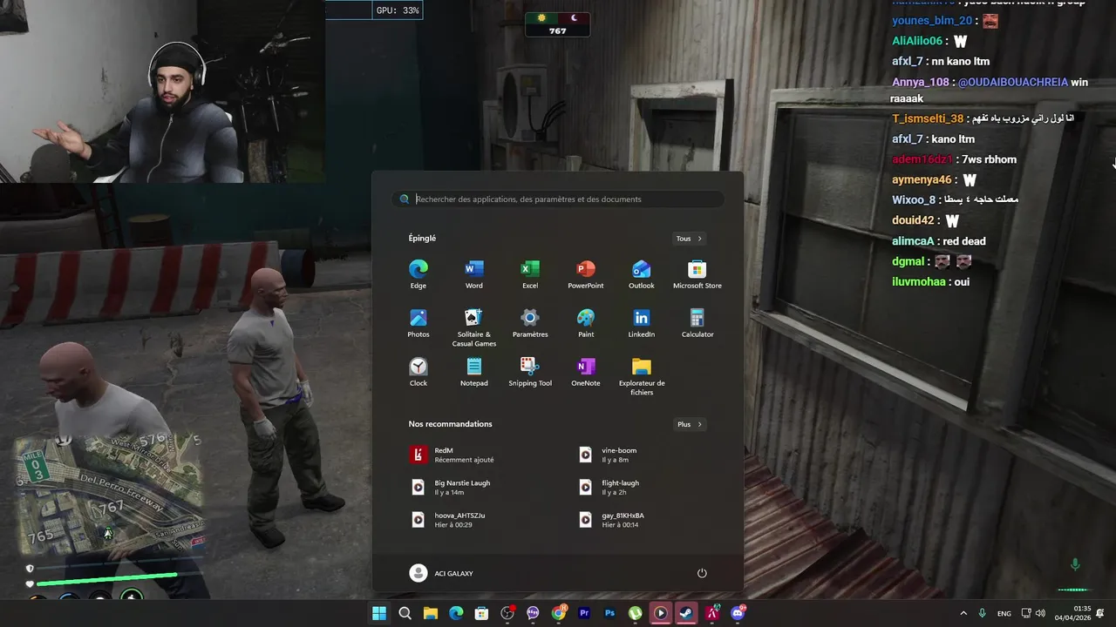
Task: Click Nos recommandations heading
Action: tap(450, 424)
